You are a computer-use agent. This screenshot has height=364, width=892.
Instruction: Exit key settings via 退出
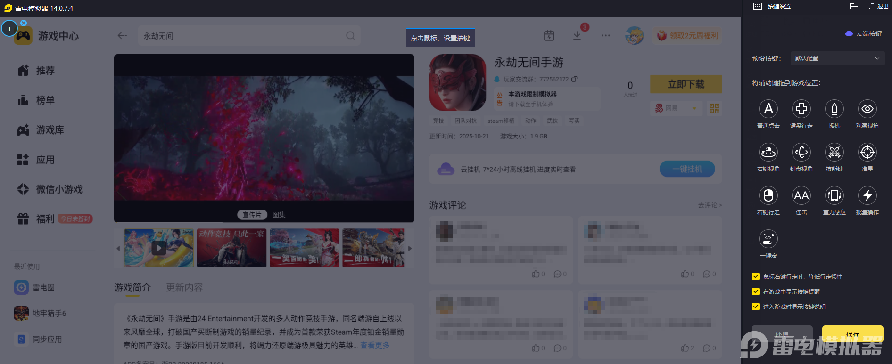click(x=878, y=7)
